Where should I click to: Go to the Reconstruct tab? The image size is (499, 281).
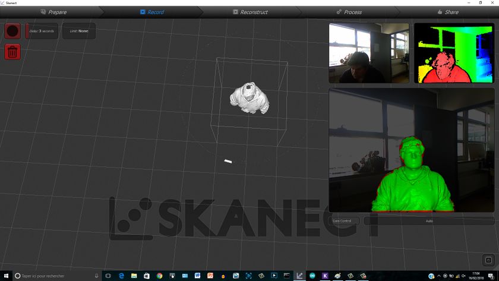tap(249, 12)
